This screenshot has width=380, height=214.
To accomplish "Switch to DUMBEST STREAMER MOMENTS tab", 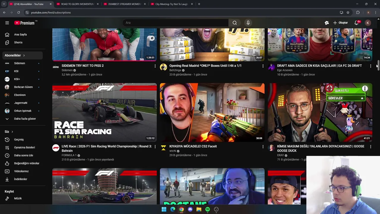I will point(124,4).
